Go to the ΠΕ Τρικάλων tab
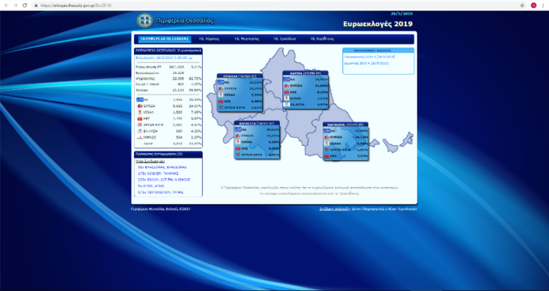549x291 pixels. click(285, 39)
